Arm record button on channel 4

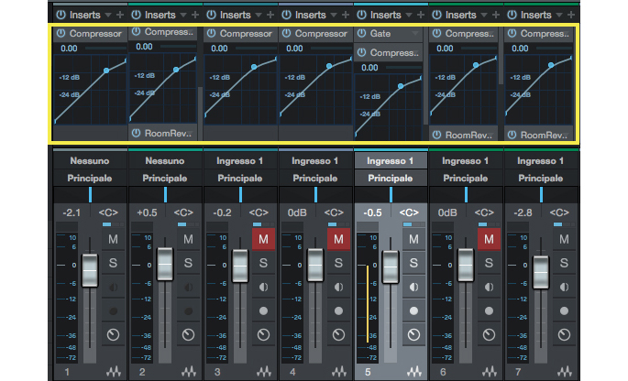[x=339, y=310]
